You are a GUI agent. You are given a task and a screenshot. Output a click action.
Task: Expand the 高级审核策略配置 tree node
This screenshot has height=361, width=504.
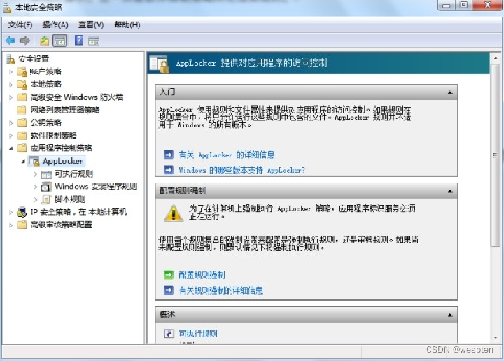coord(11,225)
